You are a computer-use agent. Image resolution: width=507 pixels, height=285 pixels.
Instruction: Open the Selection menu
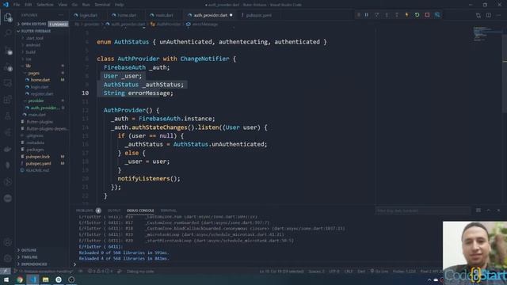pyautogui.click(x=45, y=5)
